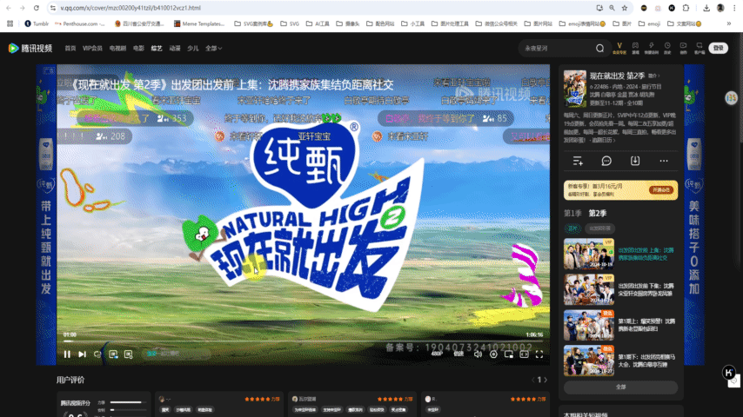Screen dimensions: 743x417
Task: Open the 首页 home nav item
Action: (70, 49)
